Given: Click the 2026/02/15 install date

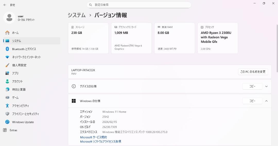Looking at the screenshot, I should click(x=110, y=122).
